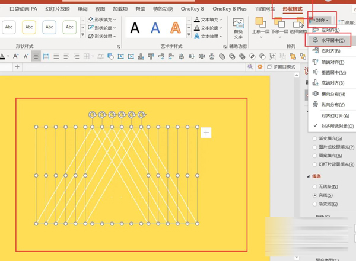Select the yellow-outlined Abc shape style
Viewport: 356px width, 261px height.
[x=29, y=27]
